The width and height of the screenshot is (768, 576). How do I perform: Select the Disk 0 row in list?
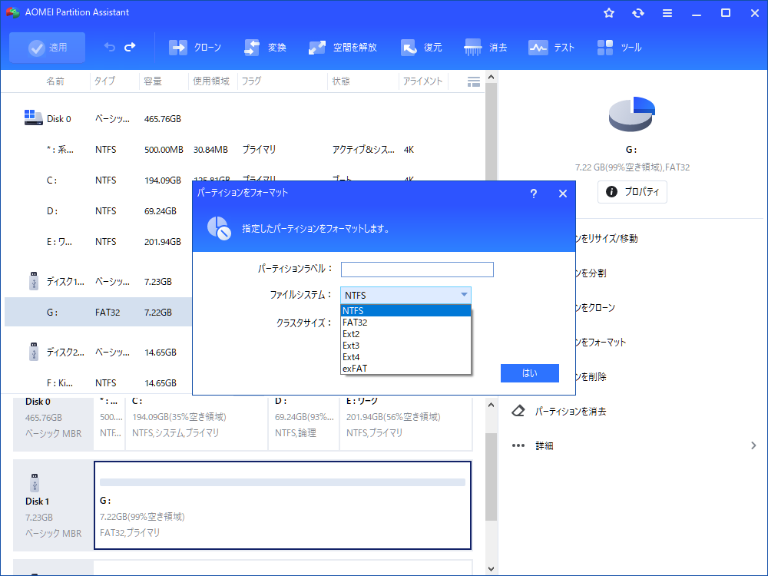pos(243,118)
